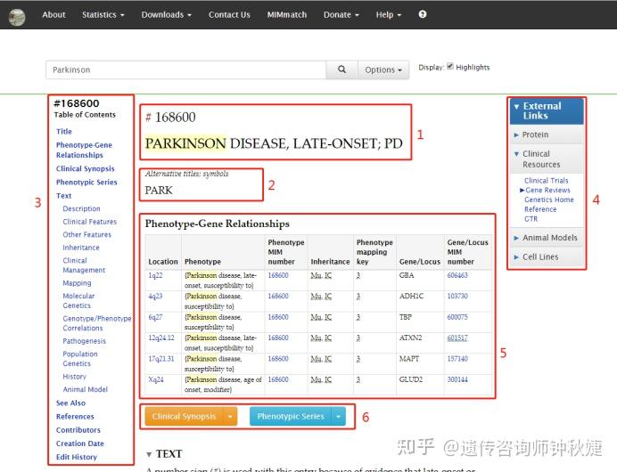The image size is (617, 472).
Task: Open gene MIM number 606463
Action: (457, 275)
